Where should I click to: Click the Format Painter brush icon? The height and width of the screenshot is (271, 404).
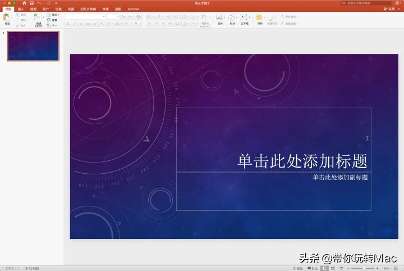click(x=17, y=25)
